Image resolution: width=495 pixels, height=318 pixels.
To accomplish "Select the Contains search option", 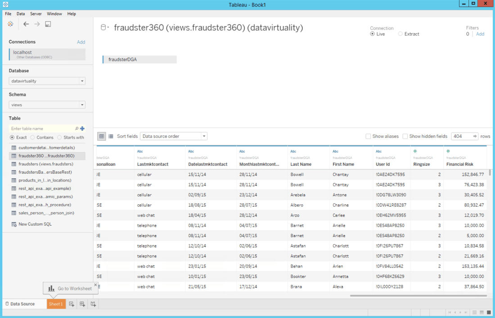I will point(33,137).
